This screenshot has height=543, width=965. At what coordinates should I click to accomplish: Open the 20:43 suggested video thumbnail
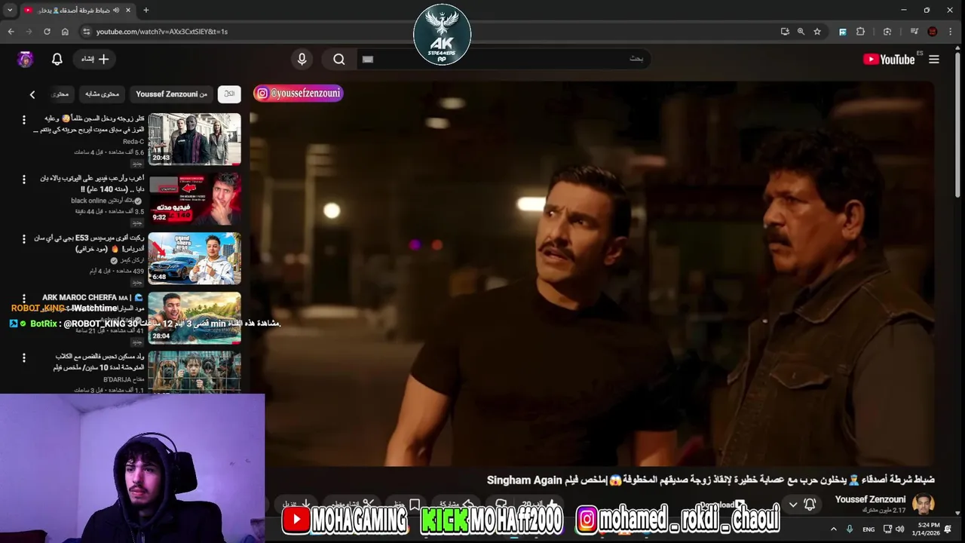tap(195, 139)
